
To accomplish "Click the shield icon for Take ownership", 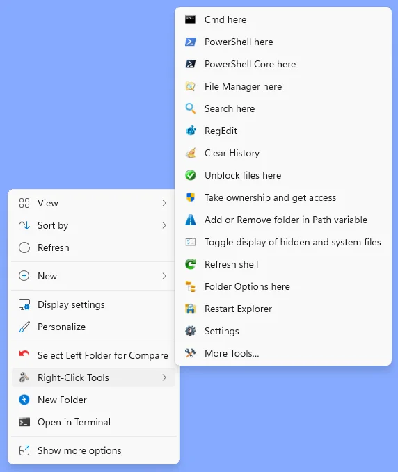I will click(191, 197).
